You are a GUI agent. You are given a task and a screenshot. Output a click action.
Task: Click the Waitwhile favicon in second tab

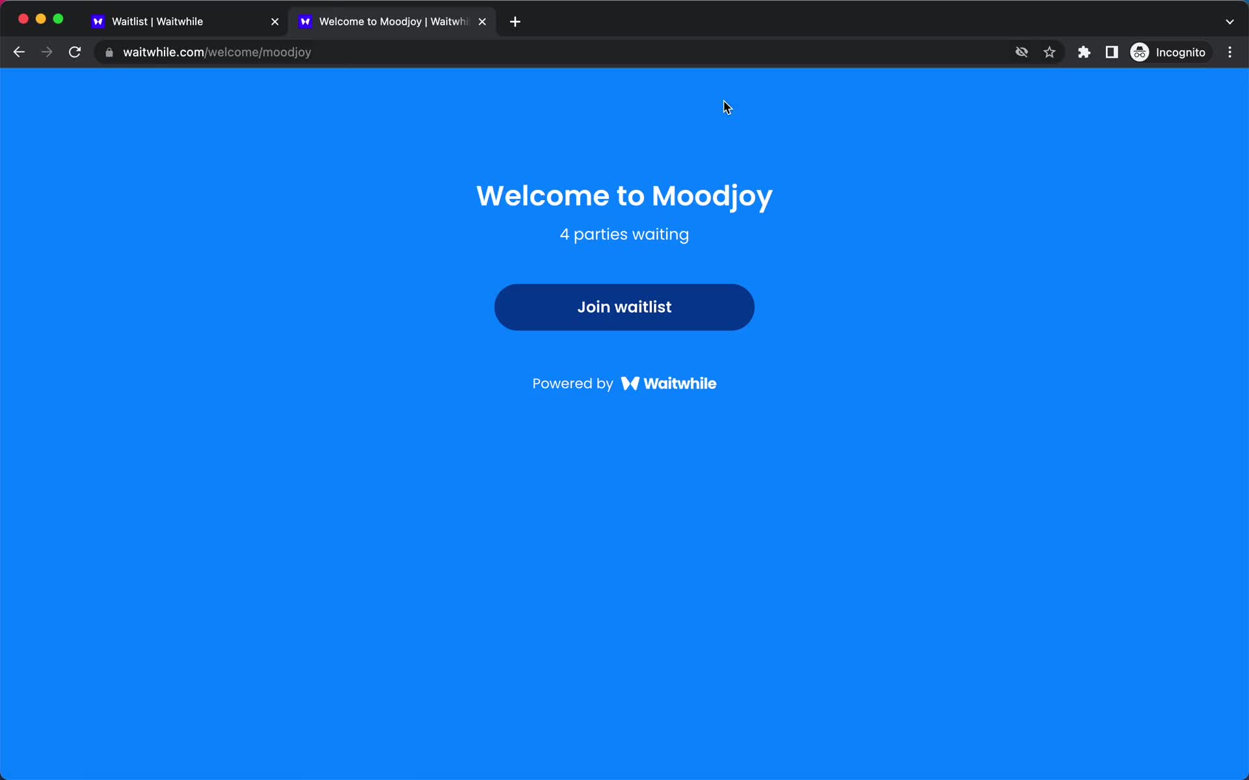pyautogui.click(x=305, y=21)
